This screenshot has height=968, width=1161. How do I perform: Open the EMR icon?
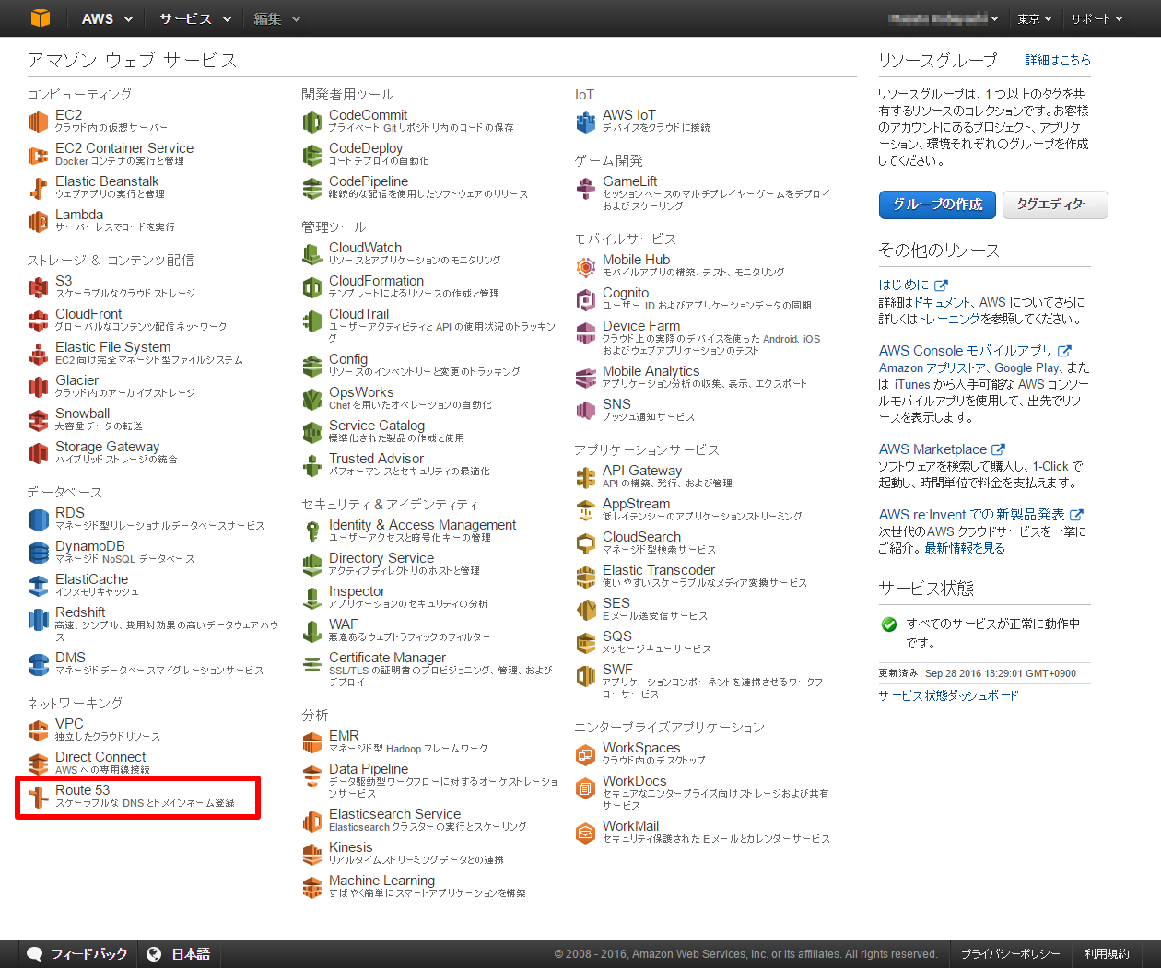coord(312,742)
